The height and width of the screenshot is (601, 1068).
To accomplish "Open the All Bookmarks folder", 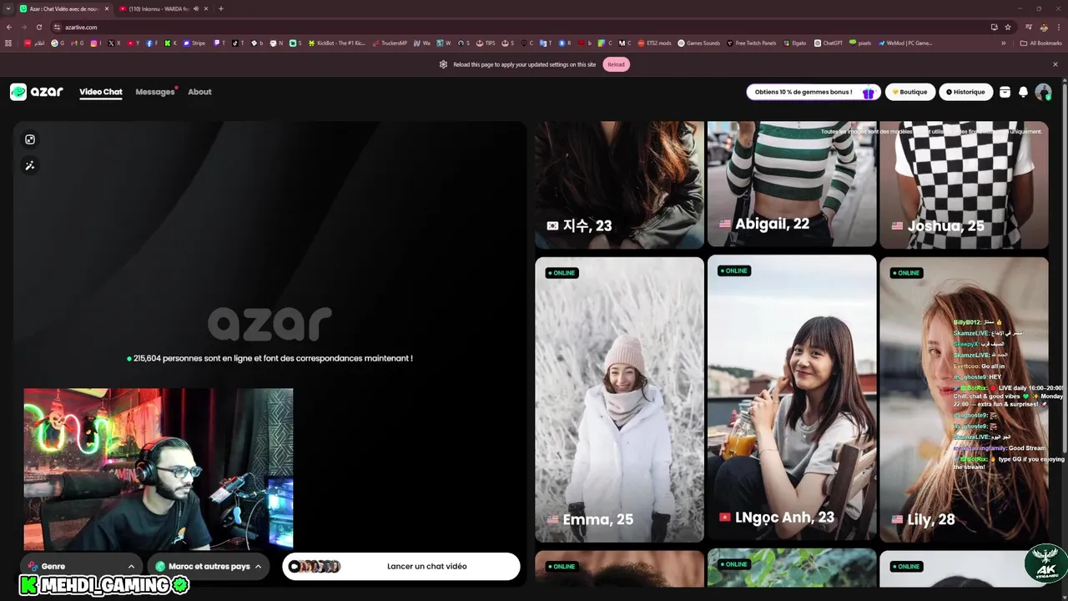I will click(x=1040, y=43).
